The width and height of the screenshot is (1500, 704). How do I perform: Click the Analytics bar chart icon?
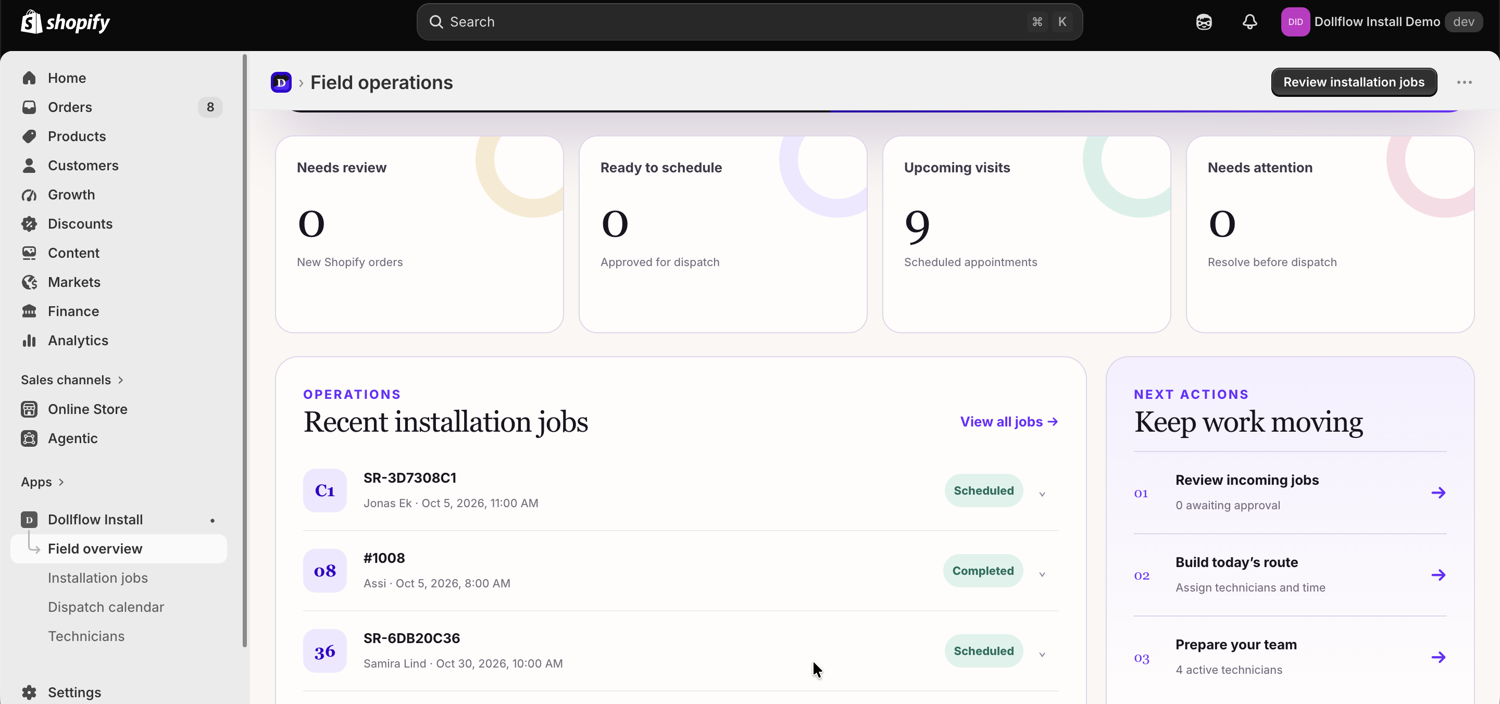[x=29, y=340]
